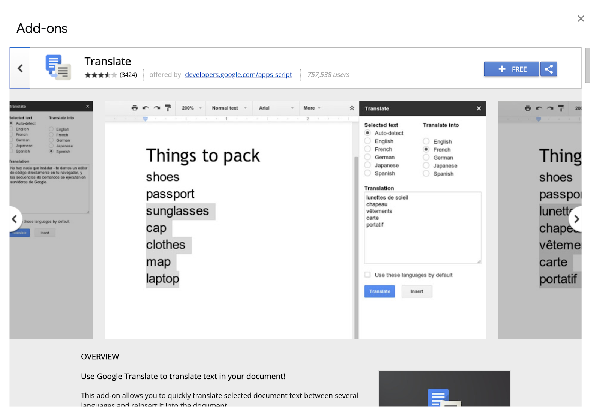Open developers.google.com/apps-script link

238,75
